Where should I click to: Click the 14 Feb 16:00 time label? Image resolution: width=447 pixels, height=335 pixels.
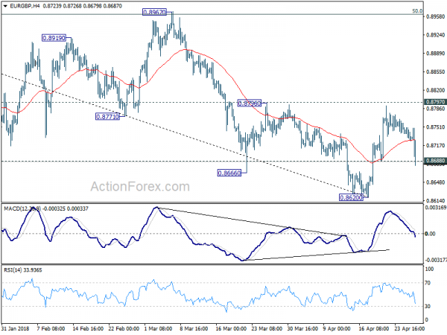[88, 328]
